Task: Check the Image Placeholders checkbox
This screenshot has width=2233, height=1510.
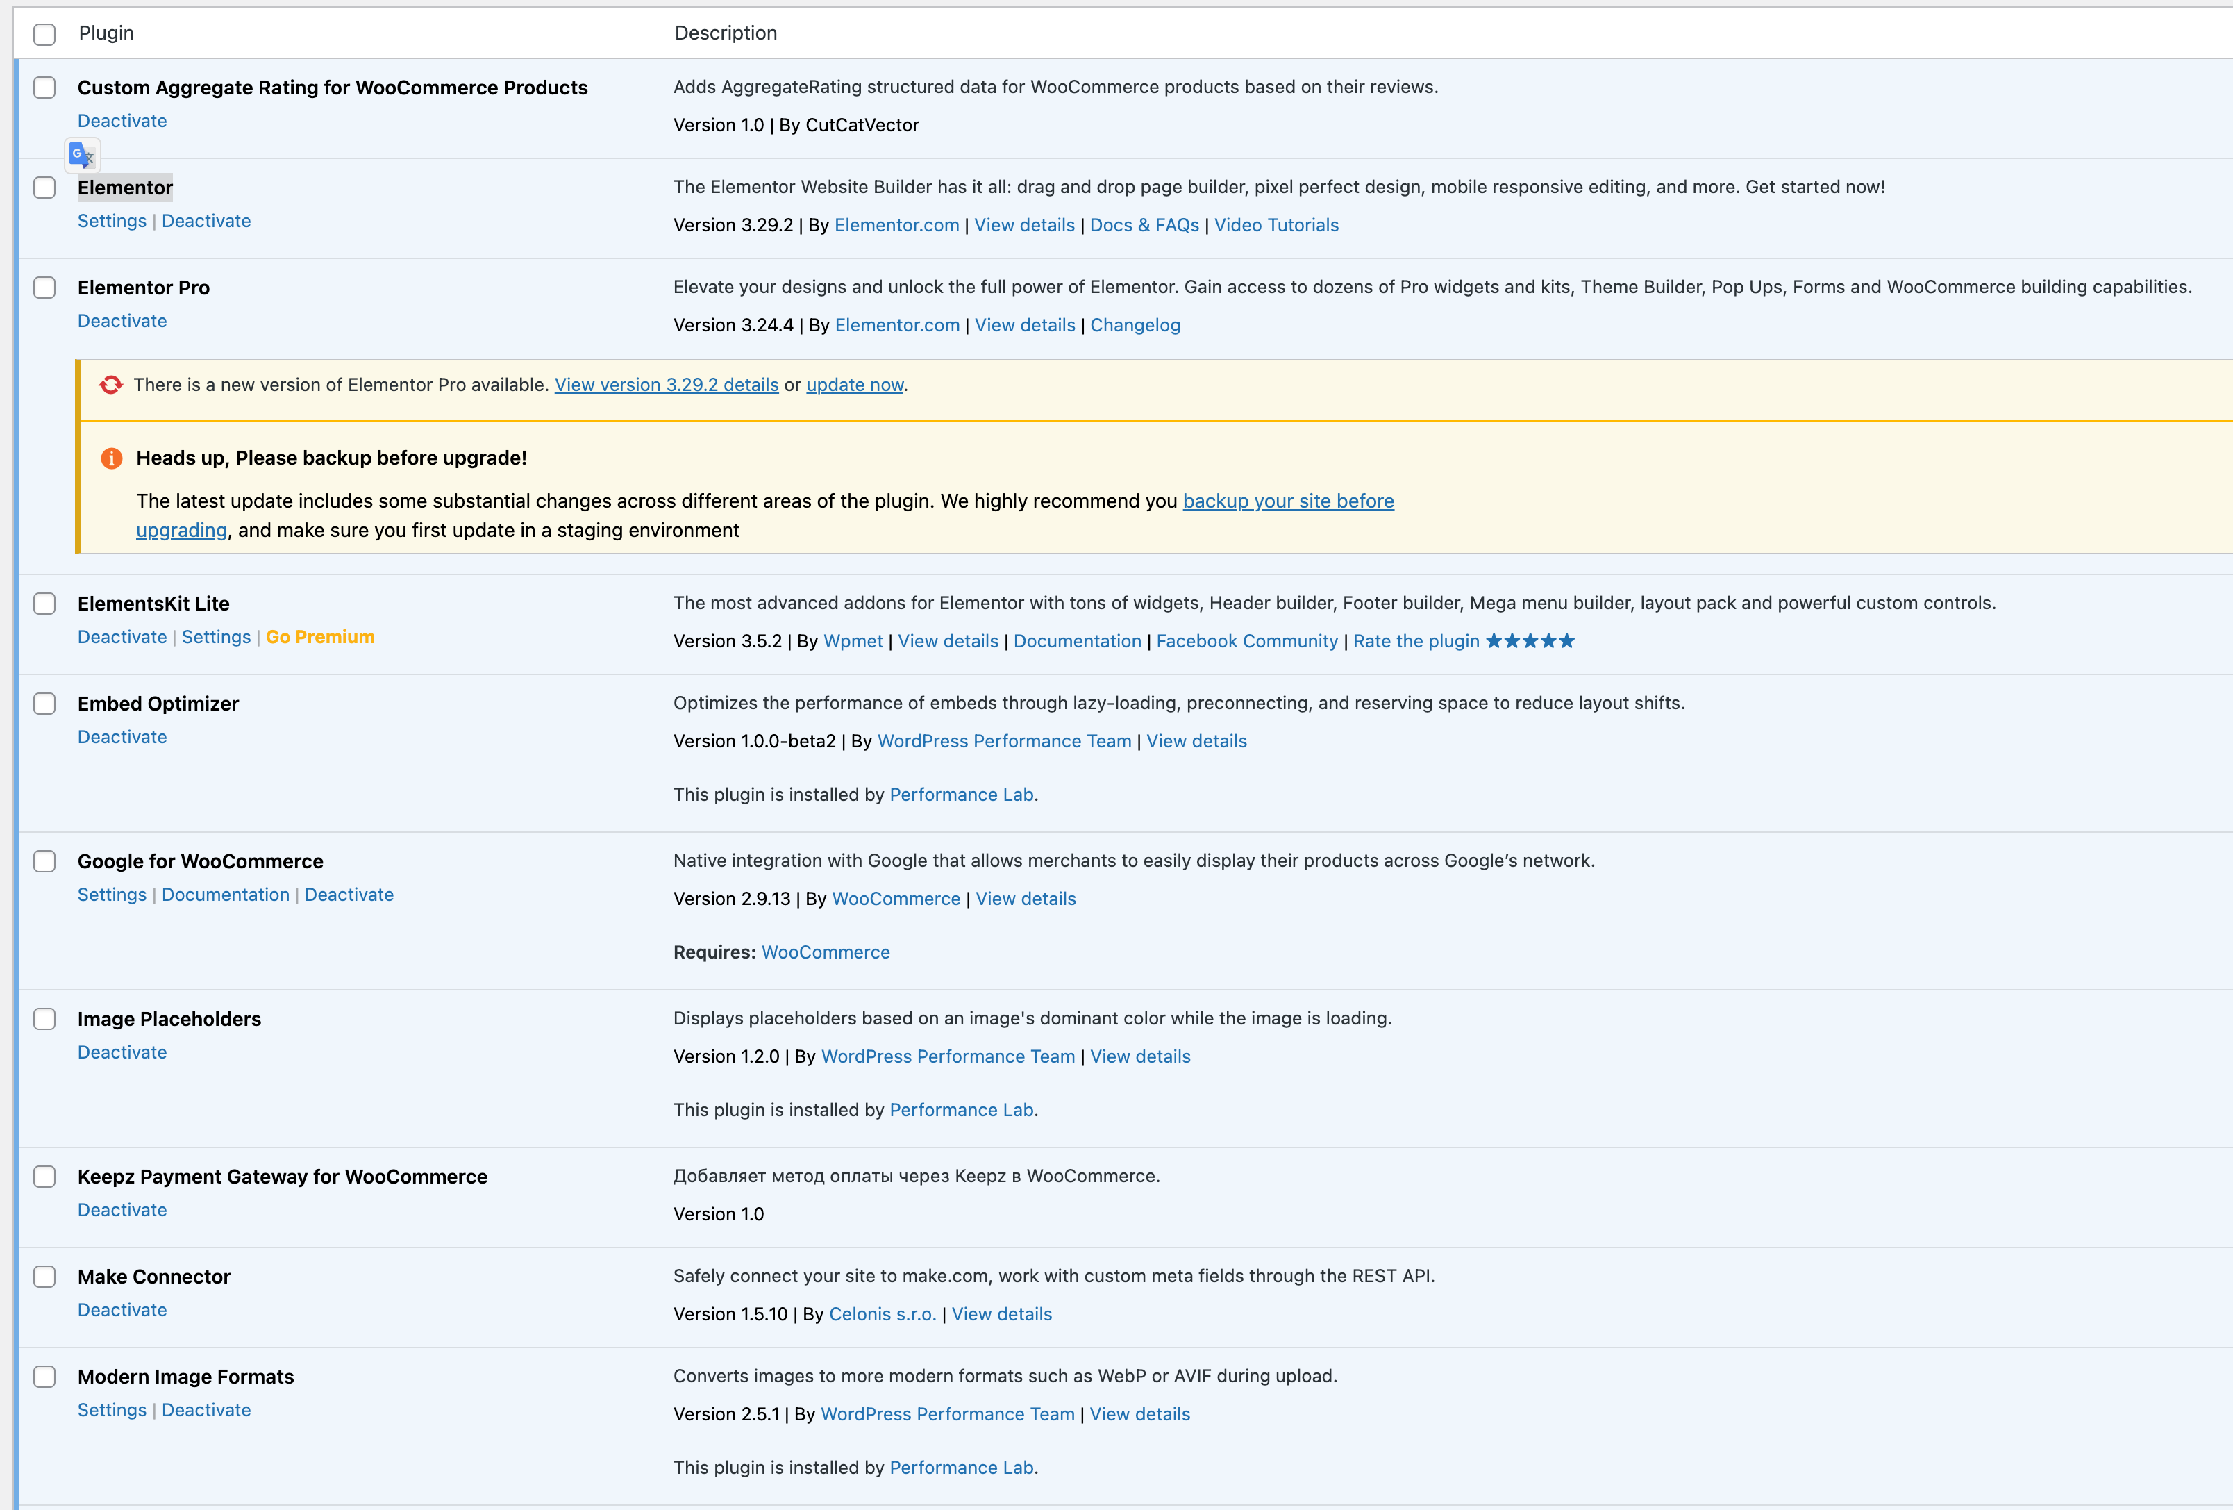Action: [44, 1019]
